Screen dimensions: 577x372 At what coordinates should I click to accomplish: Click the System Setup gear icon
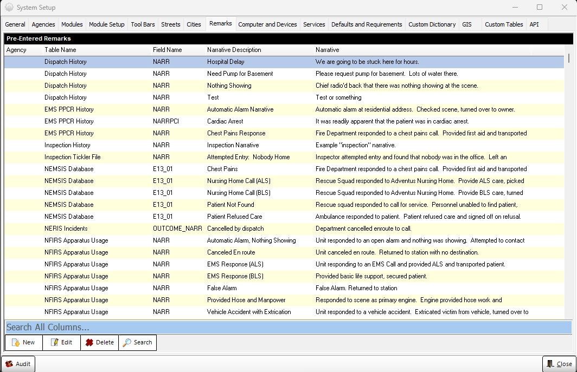tap(9, 8)
